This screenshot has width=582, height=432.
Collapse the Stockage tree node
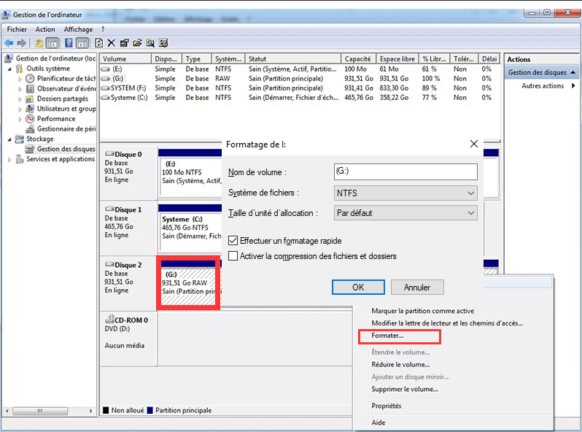[x=9, y=139]
